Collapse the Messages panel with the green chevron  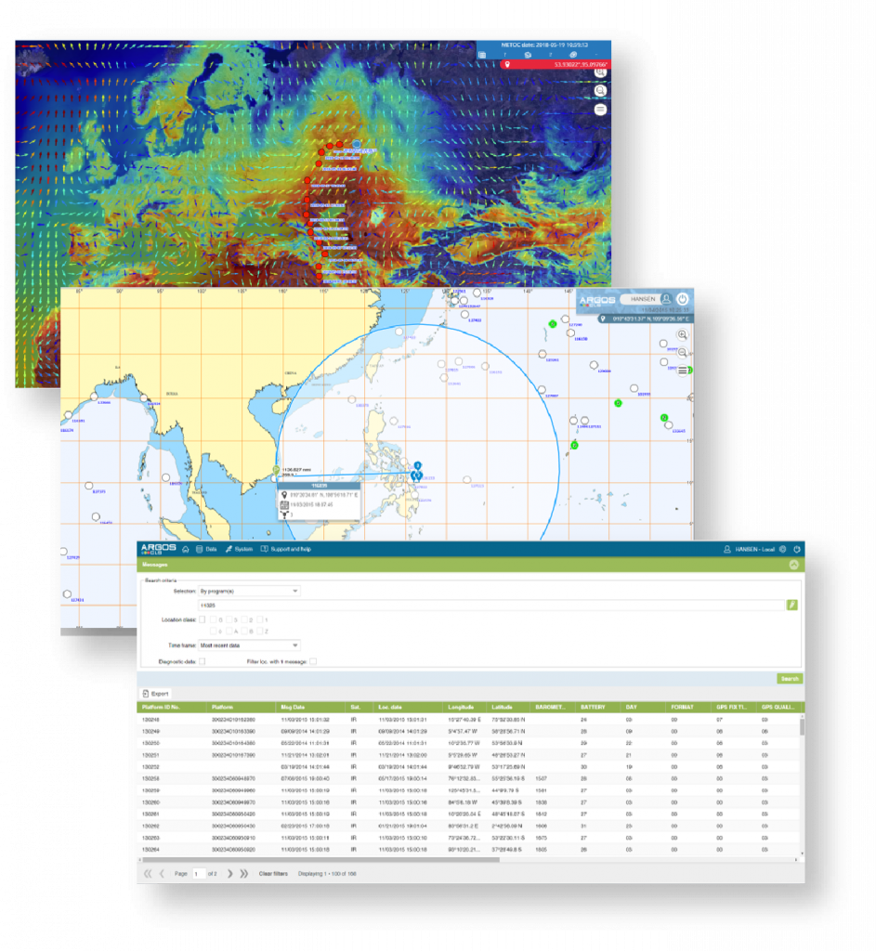793,565
